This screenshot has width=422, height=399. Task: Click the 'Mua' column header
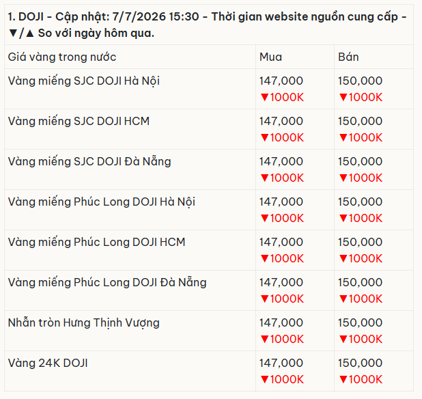270,57
